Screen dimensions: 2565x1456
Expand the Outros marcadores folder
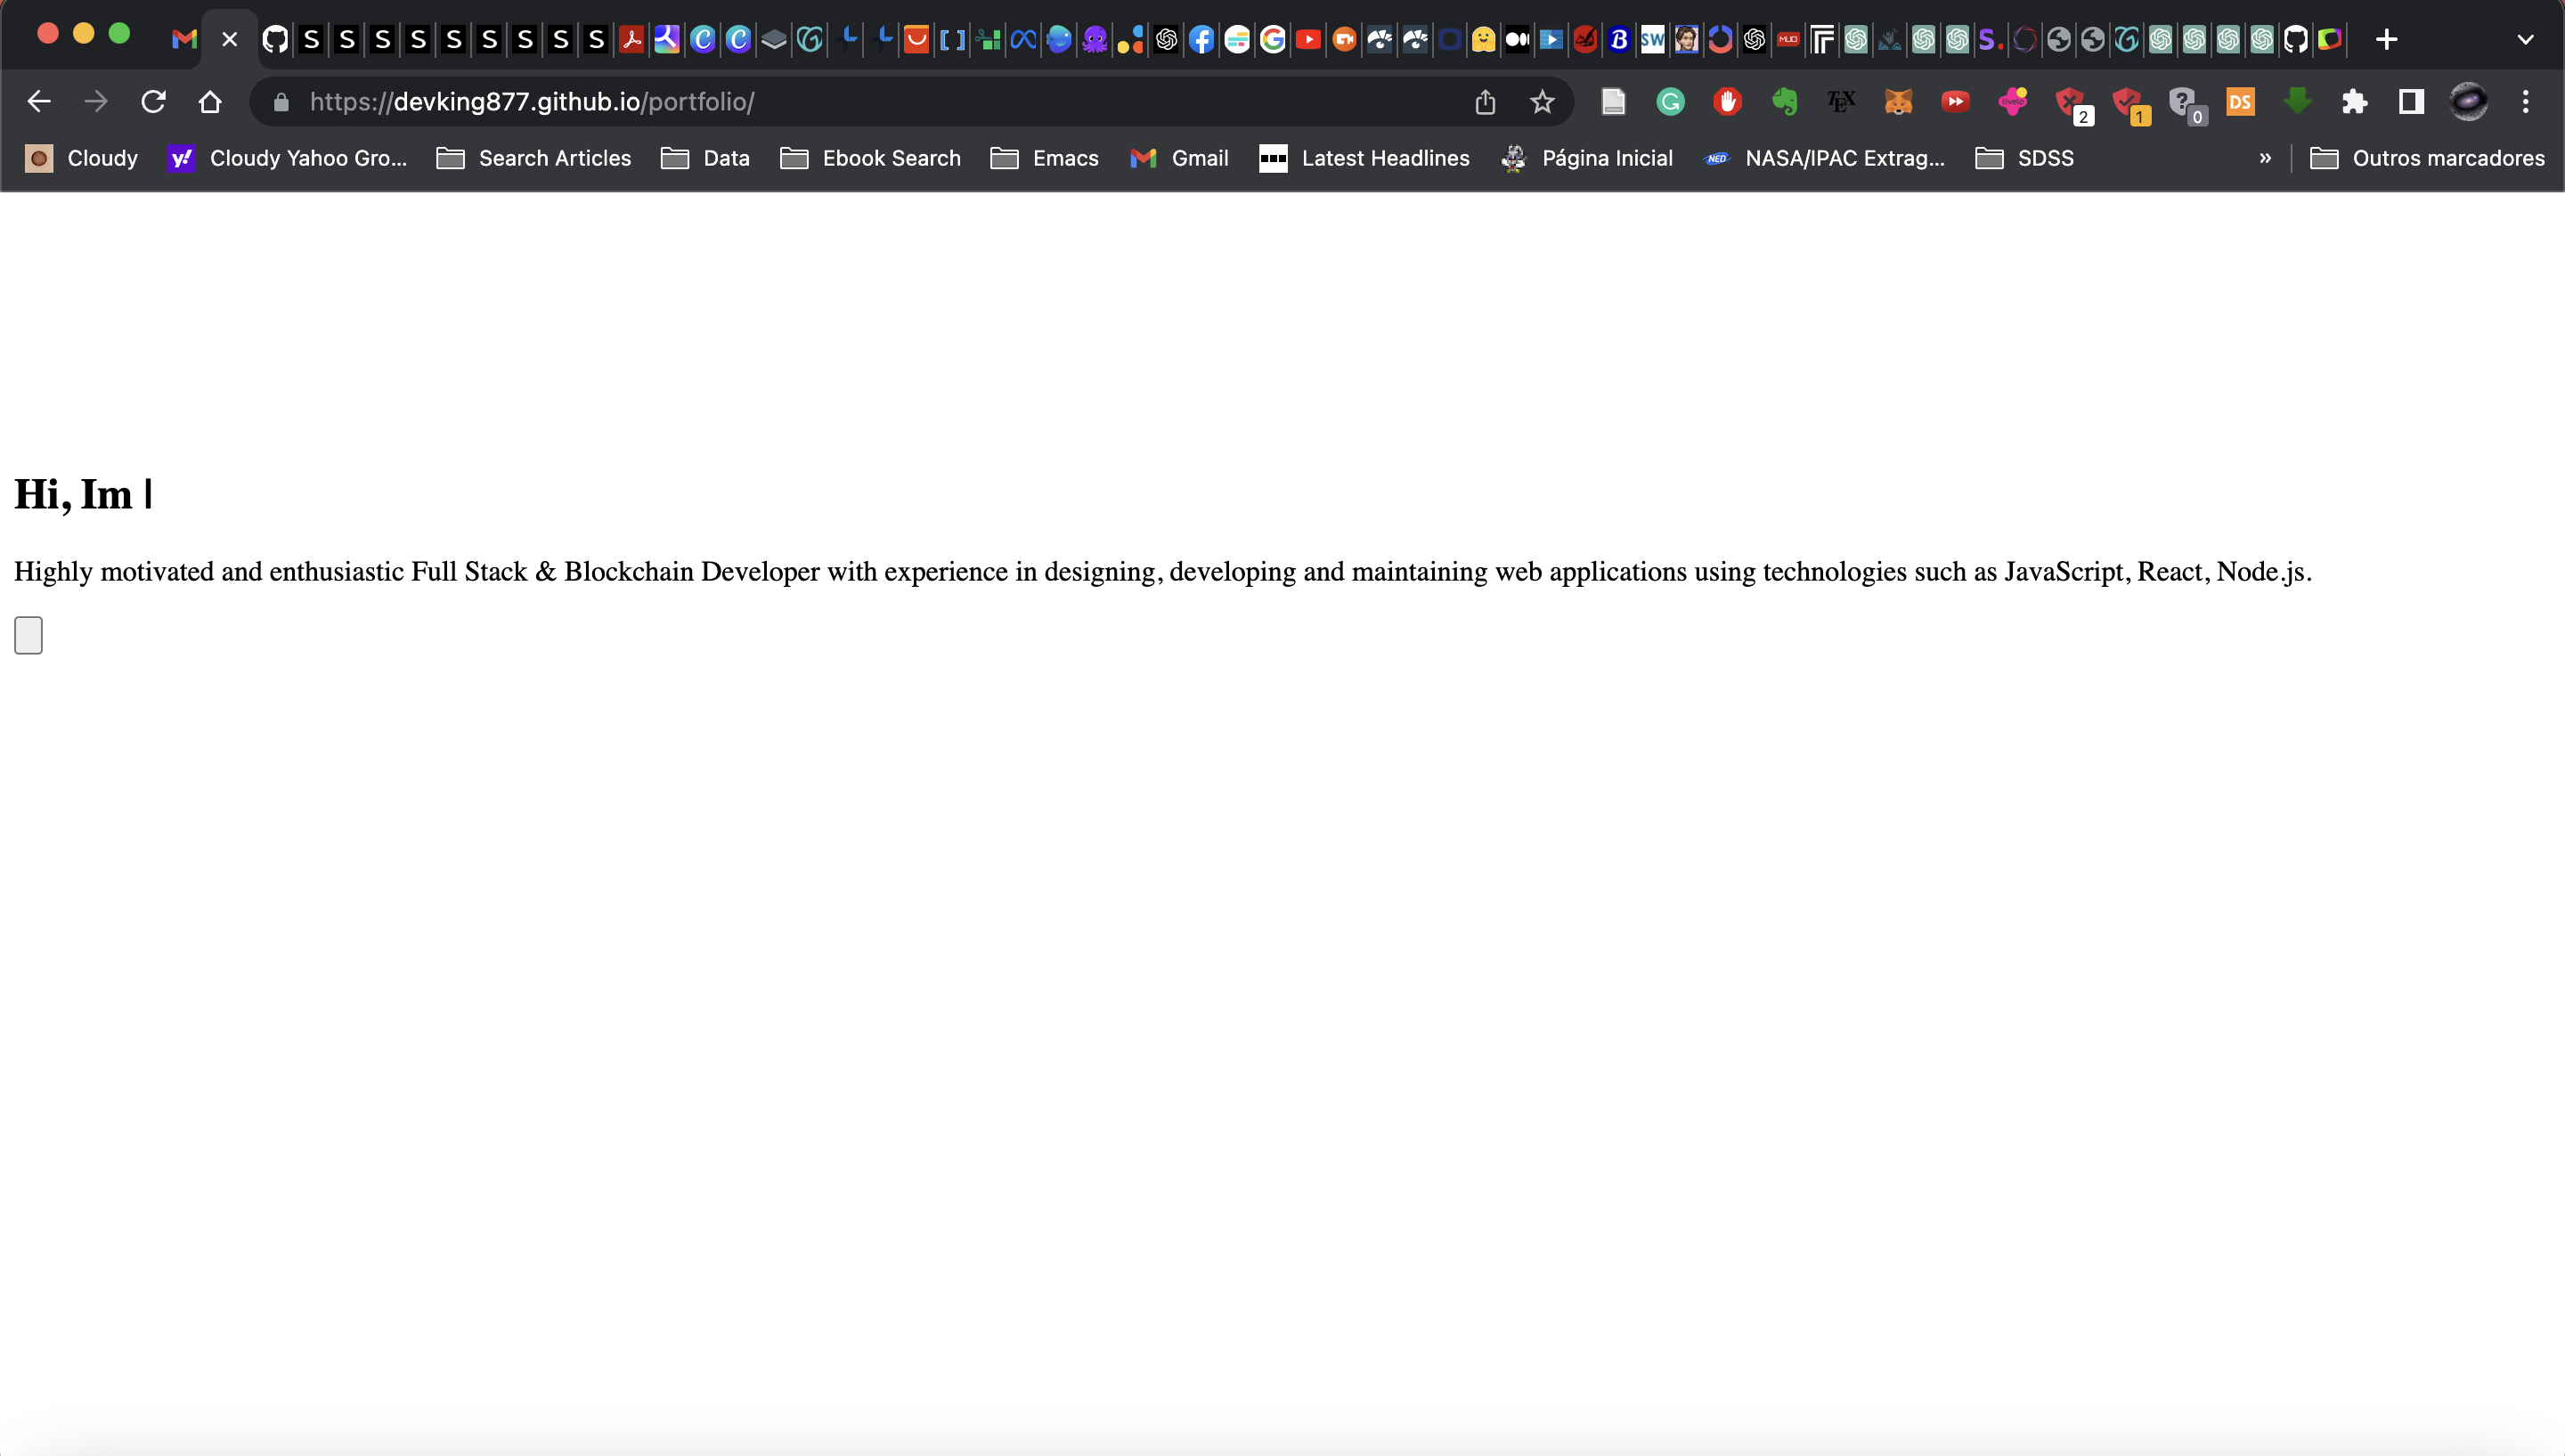tap(2430, 158)
